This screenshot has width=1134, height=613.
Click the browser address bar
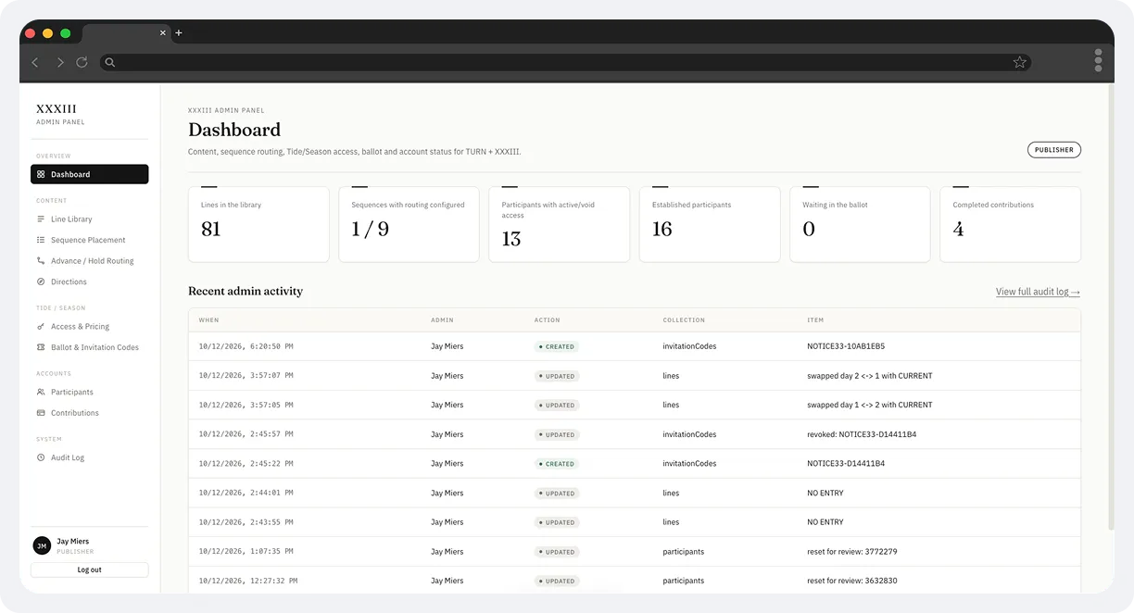click(565, 62)
